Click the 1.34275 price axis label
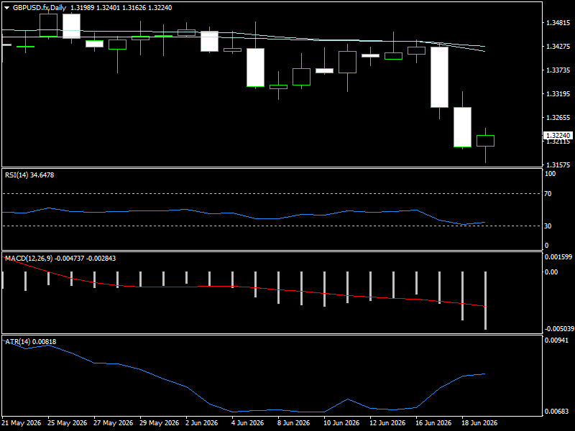Screen dimensions: 575x431 558,47
